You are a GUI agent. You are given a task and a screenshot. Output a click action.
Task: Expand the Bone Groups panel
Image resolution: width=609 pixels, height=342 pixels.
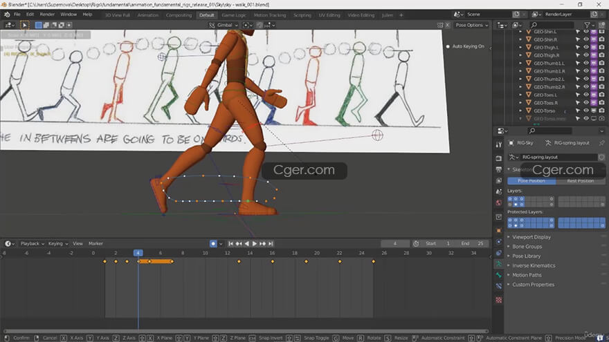(527, 247)
